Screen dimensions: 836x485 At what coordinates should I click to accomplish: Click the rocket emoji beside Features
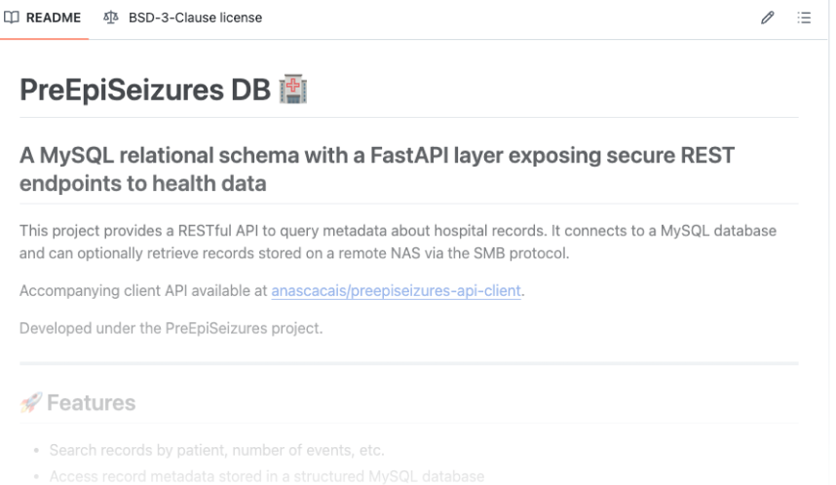click(30, 403)
